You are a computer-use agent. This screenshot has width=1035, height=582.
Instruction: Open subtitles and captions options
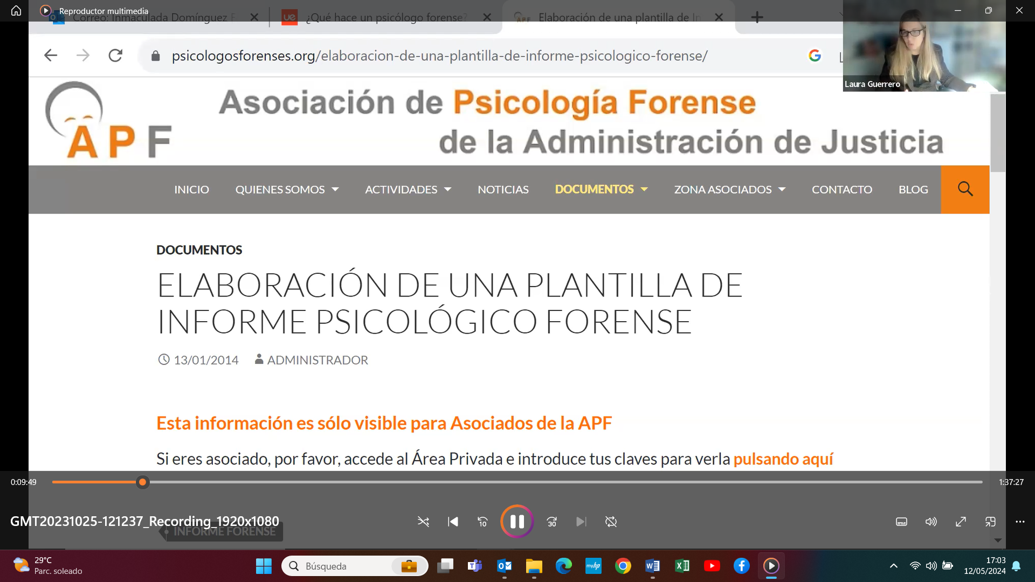click(x=901, y=522)
